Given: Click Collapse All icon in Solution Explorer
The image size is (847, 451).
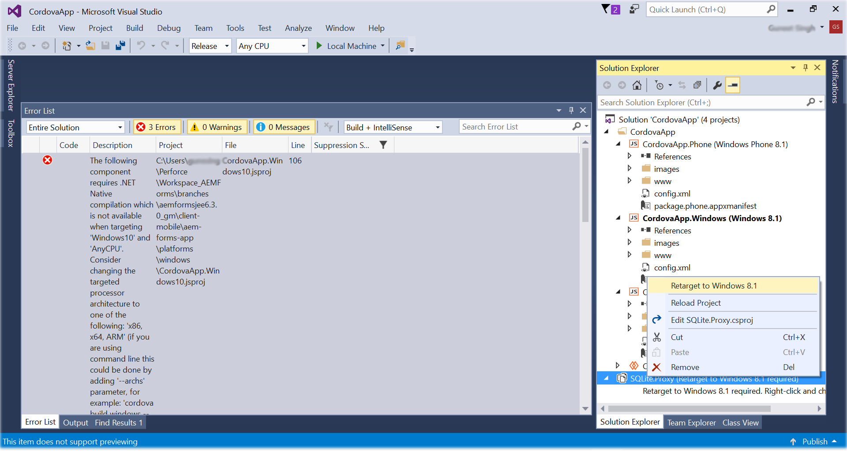Looking at the screenshot, I should pyautogui.click(x=697, y=85).
